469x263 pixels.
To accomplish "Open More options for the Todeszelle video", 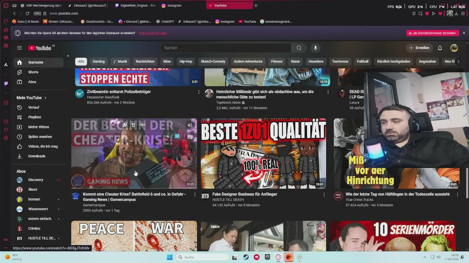I will pos(457,195).
